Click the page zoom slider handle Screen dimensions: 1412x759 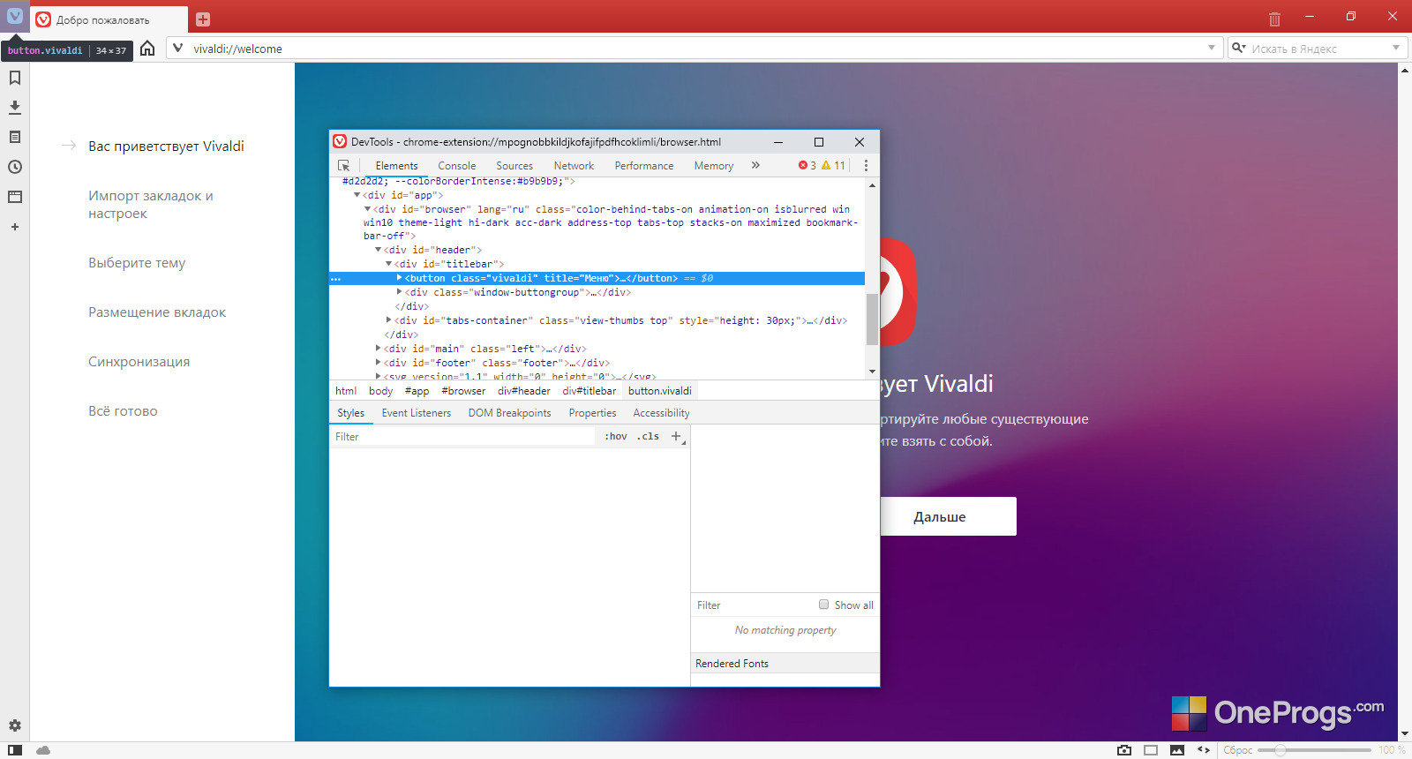(x=1281, y=750)
